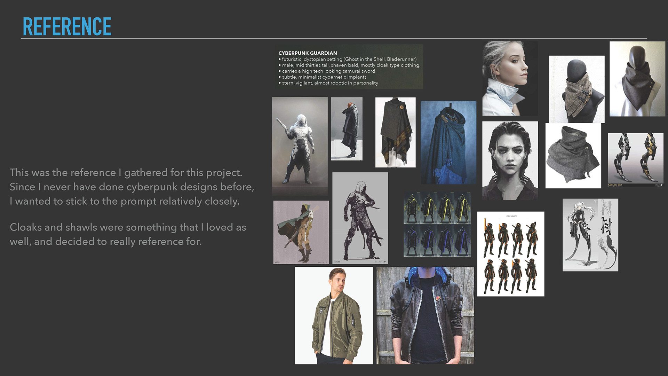The image size is (668, 376).
Task: Click the blonde woman profile portrait photo
Action: click(x=510, y=79)
